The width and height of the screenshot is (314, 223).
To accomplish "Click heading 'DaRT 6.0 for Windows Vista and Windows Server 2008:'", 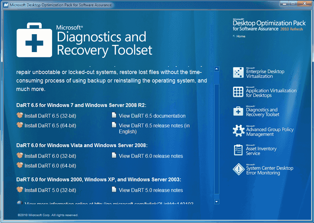I will pyautogui.click(x=82, y=145).
